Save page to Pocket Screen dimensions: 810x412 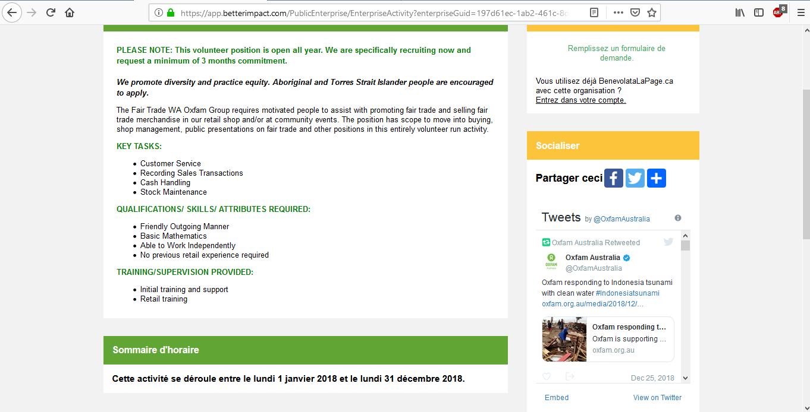click(x=635, y=12)
